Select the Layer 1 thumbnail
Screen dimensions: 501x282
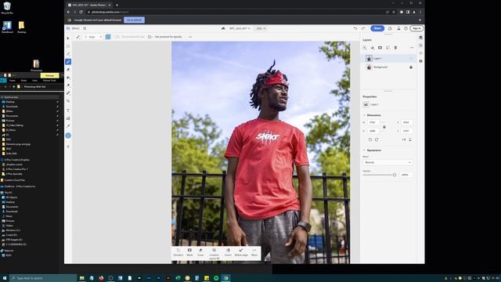(x=369, y=58)
